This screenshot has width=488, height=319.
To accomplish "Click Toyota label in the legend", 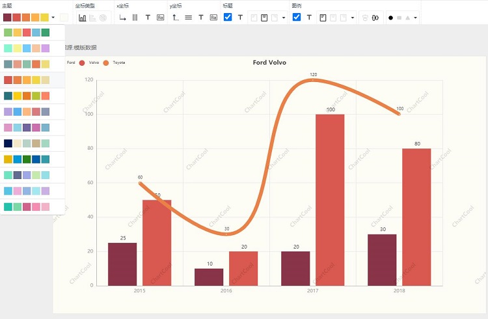I will pyautogui.click(x=119, y=62).
